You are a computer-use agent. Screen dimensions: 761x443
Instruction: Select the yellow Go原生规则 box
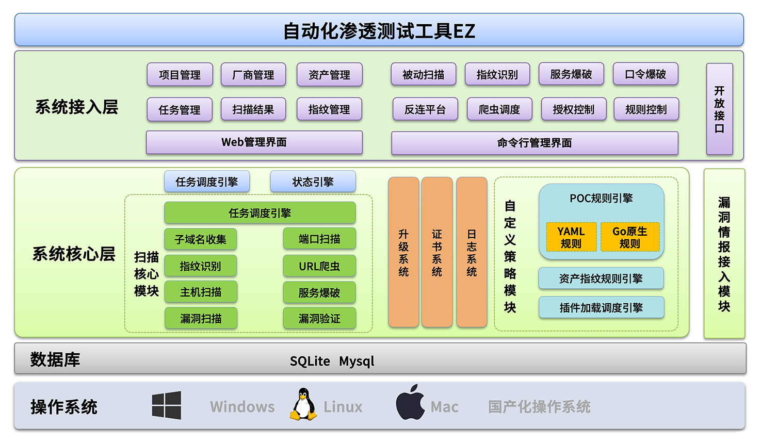click(630, 237)
